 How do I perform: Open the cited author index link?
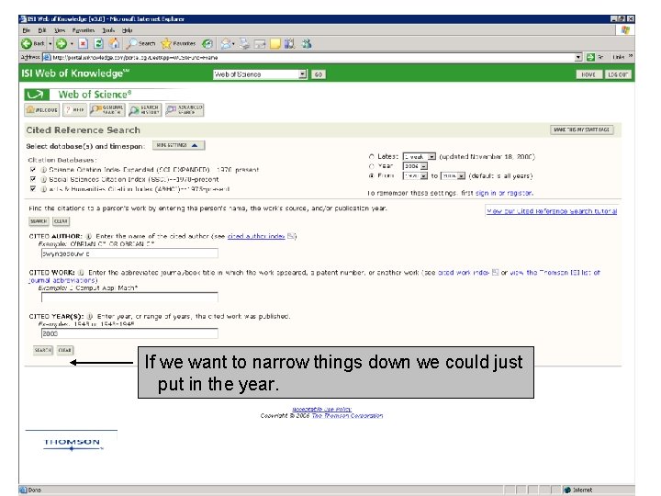pyautogui.click(x=256, y=236)
